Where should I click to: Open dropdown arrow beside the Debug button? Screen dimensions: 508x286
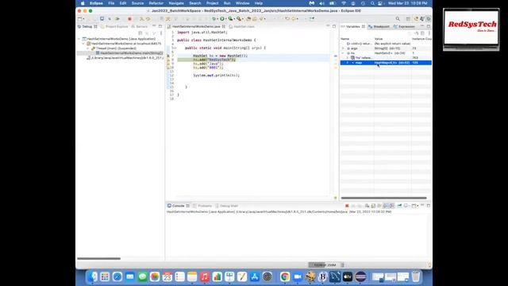click(217, 19)
